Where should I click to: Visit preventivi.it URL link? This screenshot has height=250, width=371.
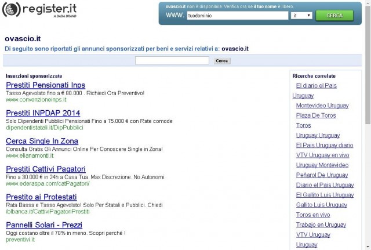20,240
